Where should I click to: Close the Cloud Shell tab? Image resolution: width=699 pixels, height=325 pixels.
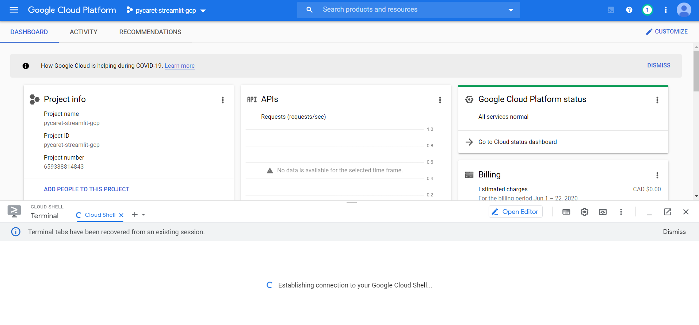click(121, 215)
